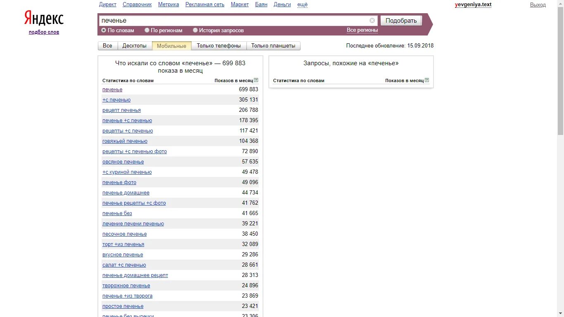
Task: Select the 'По регионам' radio button
Action: [x=147, y=30]
